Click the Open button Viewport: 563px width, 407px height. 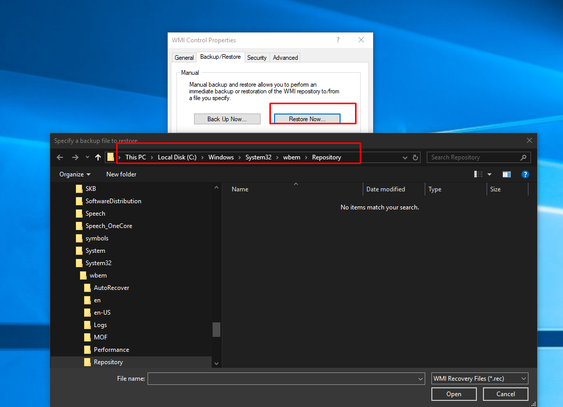(x=454, y=394)
